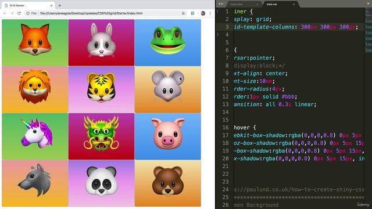Click the paulund.co.uk URL comment on line 24
The image size is (372, 209).
299,190
